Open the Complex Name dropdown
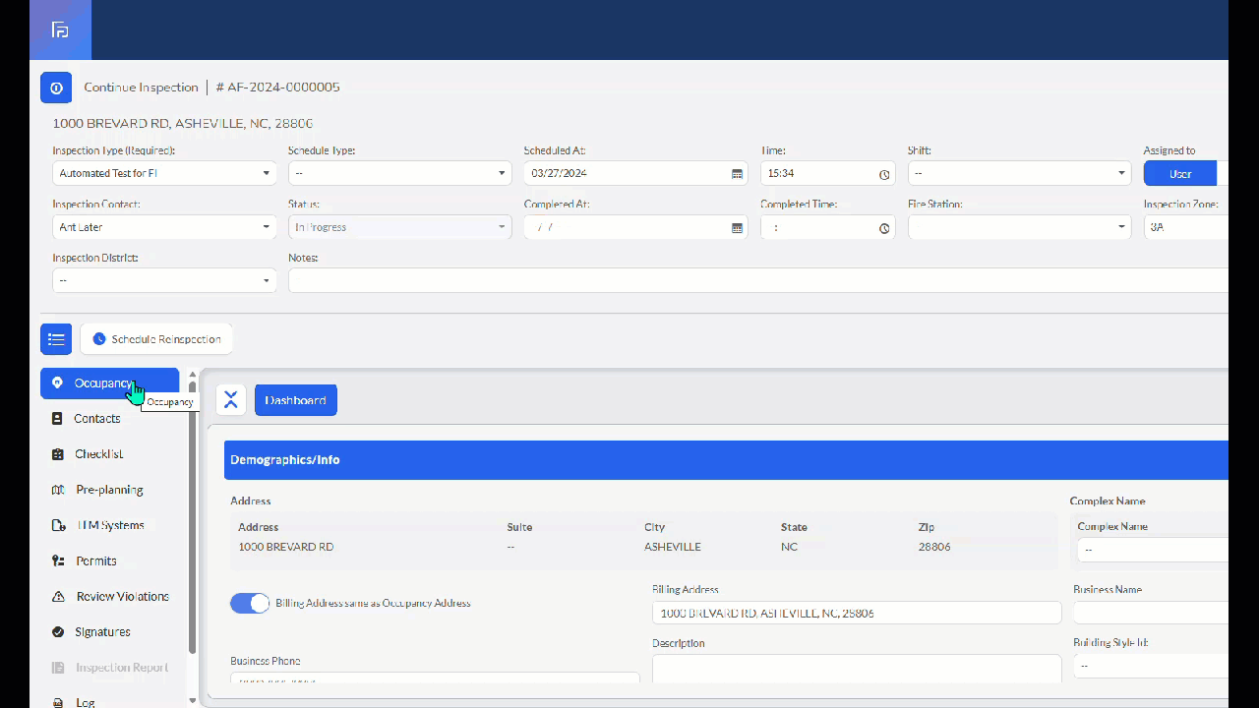 tap(1153, 550)
